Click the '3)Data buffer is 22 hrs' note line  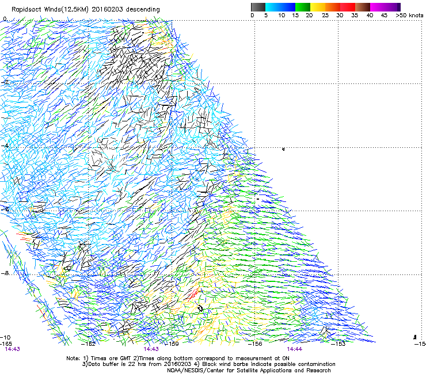tap(208, 364)
